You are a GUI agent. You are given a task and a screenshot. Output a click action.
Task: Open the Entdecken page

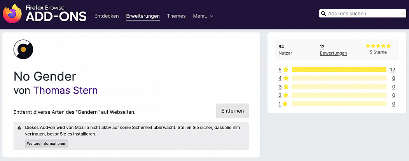[107, 16]
